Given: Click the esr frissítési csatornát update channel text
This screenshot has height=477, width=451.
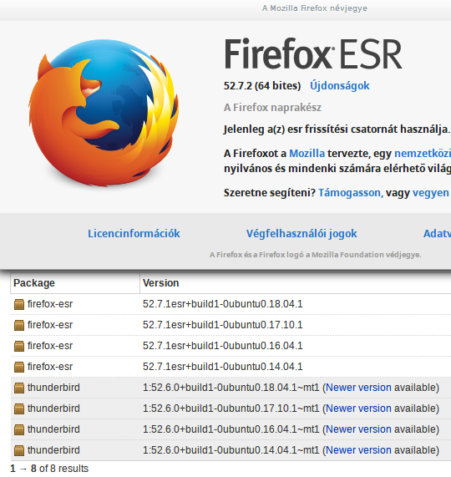Looking at the screenshot, I should (x=337, y=129).
